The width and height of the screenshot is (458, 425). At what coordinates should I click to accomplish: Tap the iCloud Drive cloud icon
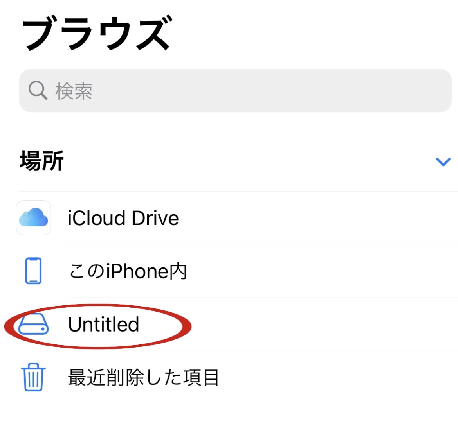point(34,218)
